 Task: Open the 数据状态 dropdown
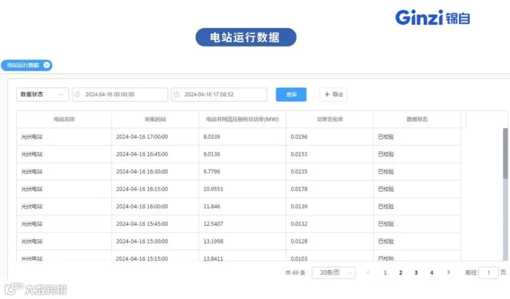pos(42,94)
